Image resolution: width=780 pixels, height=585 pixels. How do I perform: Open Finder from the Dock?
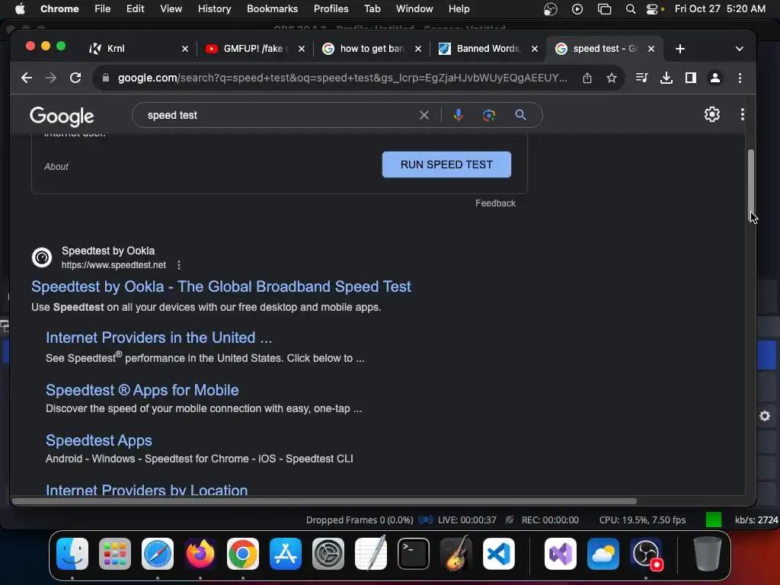click(72, 554)
